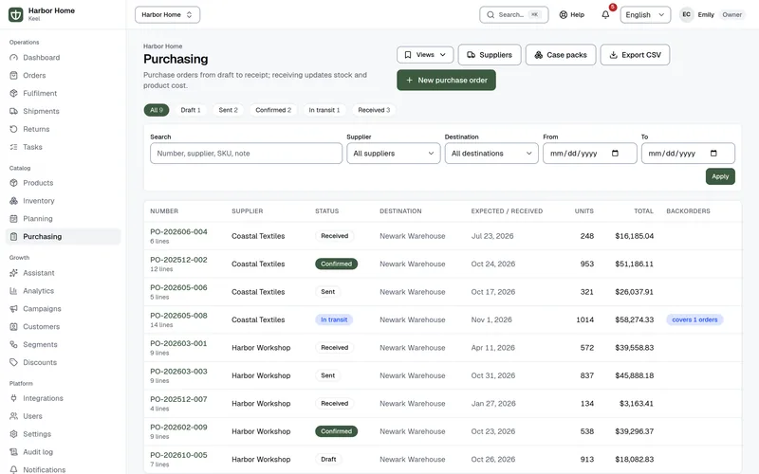Select the Draft 1 filter tab
Screen dimensions: 759x474
[191, 110]
